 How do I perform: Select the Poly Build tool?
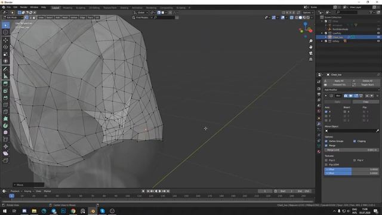click(x=5, y=119)
